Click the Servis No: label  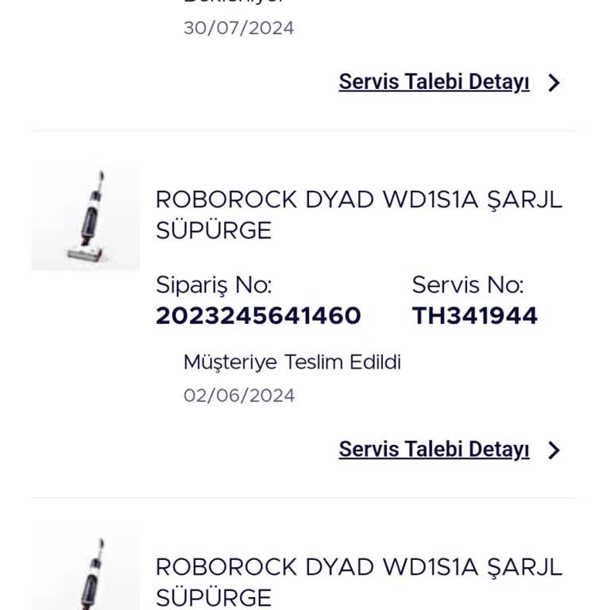coord(468,285)
